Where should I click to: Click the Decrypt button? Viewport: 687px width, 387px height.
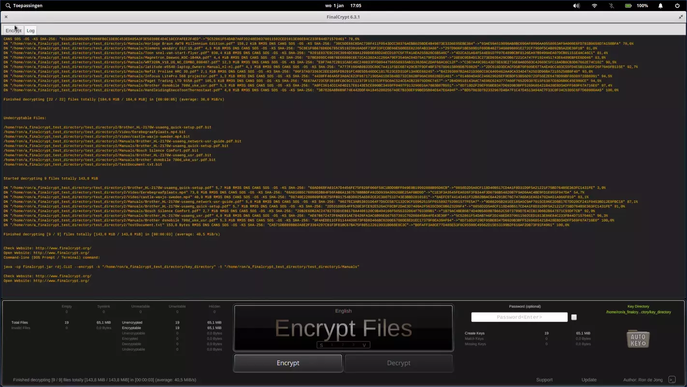coord(399,363)
